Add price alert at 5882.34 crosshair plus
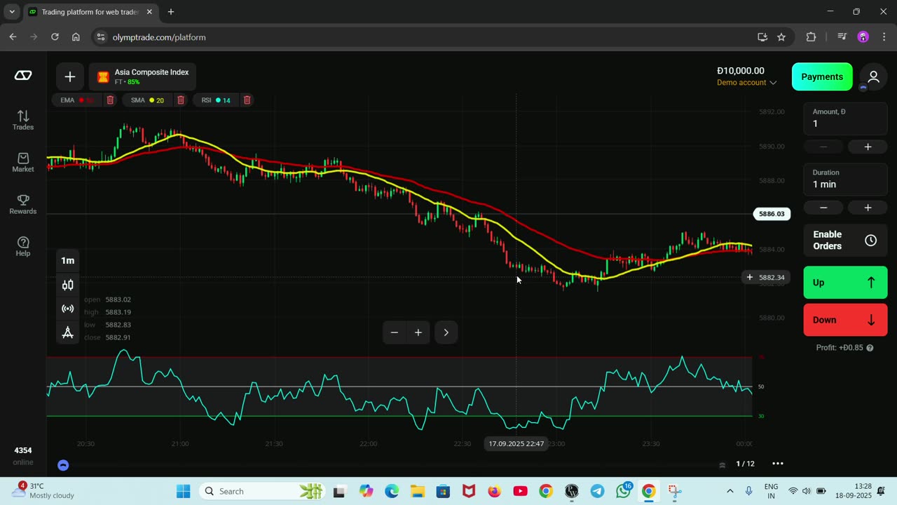The image size is (897, 505). coord(749,277)
